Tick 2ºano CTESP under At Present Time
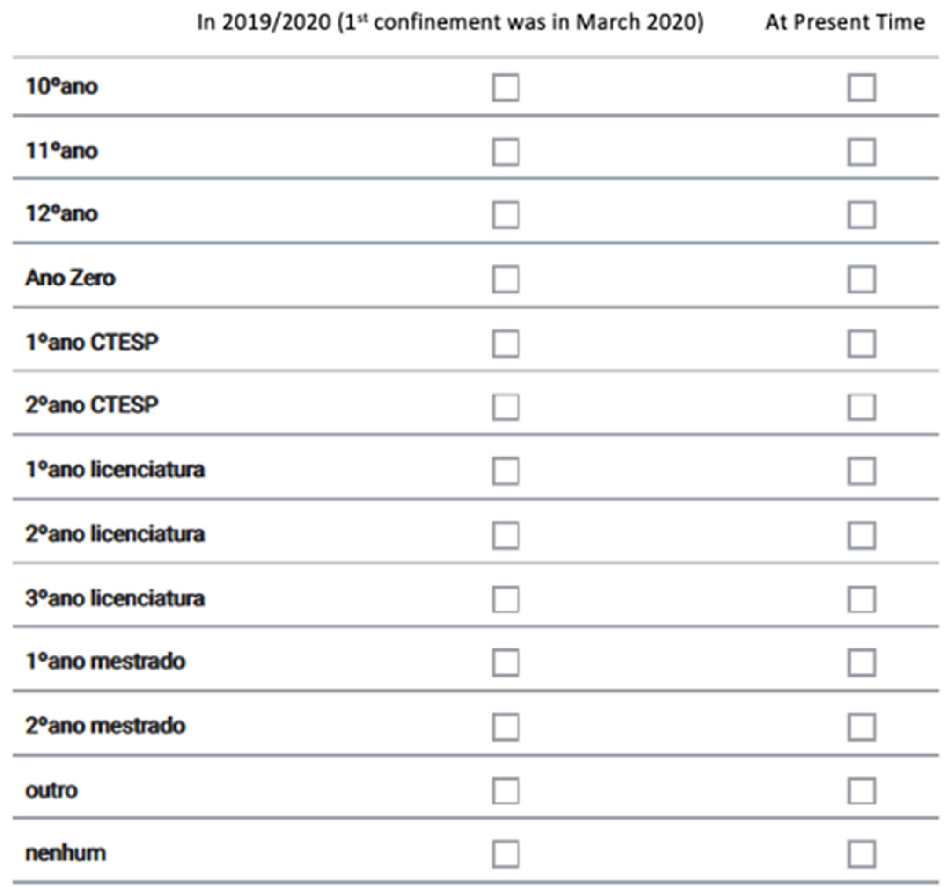This screenshot has height=893, width=951. point(861,407)
